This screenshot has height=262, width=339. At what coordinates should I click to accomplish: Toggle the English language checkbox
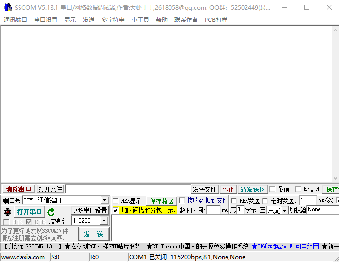coord(298,189)
